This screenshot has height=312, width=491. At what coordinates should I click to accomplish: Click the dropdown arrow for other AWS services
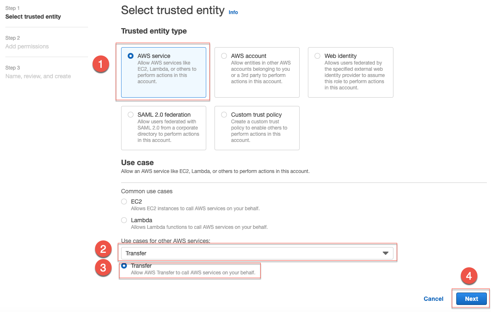(386, 253)
